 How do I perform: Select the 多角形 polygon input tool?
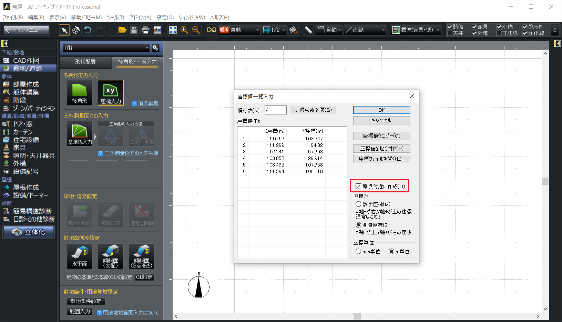click(80, 93)
